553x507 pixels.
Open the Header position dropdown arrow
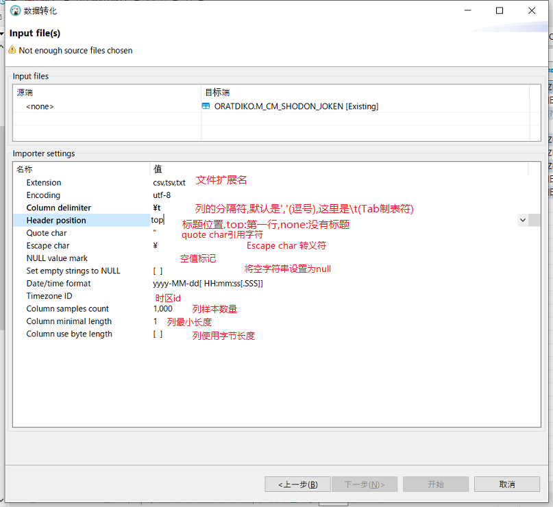click(524, 220)
